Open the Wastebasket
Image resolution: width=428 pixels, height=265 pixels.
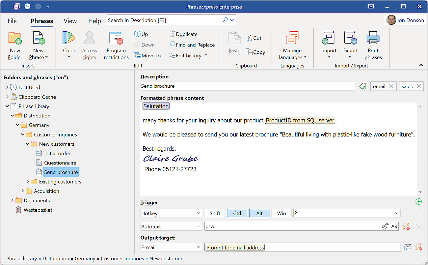point(38,210)
